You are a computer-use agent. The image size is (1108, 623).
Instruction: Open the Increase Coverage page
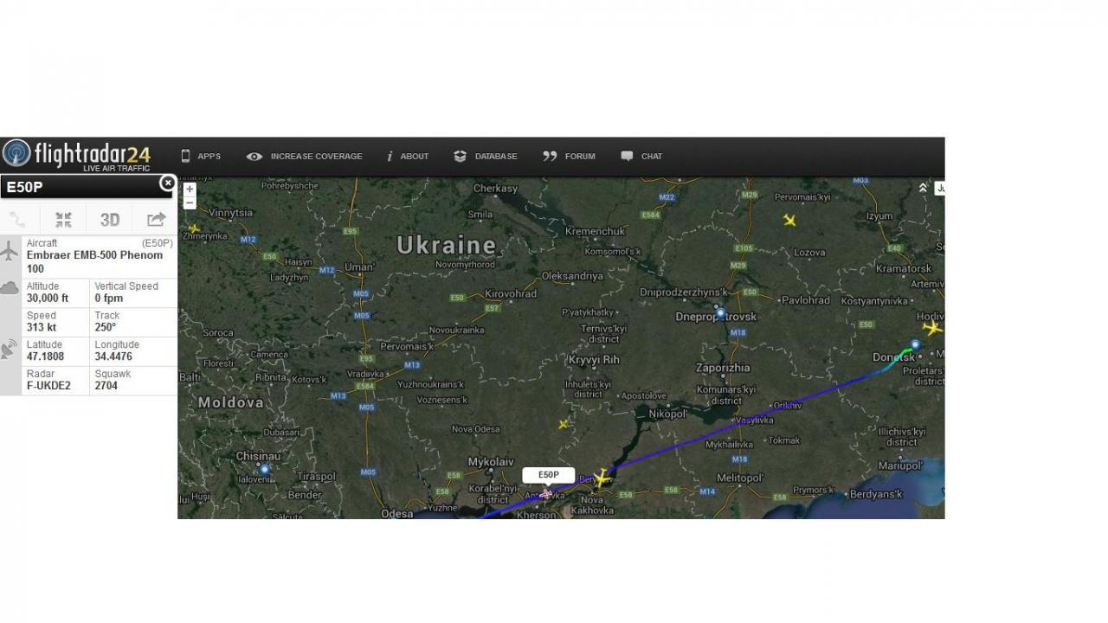click(305, 157)
